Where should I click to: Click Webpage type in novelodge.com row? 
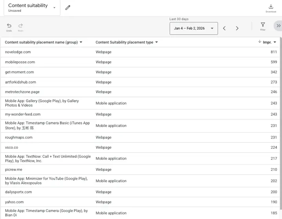(103, 52)
